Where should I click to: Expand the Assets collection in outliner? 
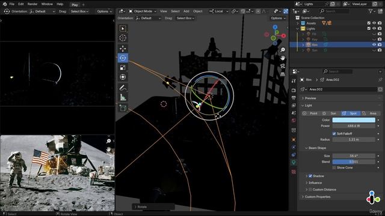(x=298, y=23)
